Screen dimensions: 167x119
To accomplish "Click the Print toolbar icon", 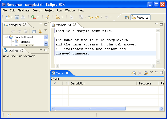I will tap(23, 17).
